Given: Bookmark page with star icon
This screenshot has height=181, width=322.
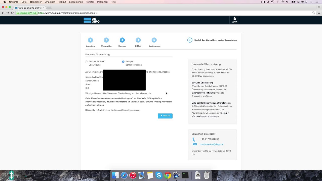Looking at the screenshot, I should coord(314,13).
